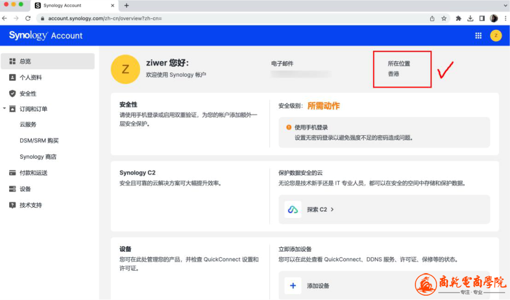Open the 总览 overview sidebar item
The width and height of the screenshot is (510, 300).
pos(48,61)
